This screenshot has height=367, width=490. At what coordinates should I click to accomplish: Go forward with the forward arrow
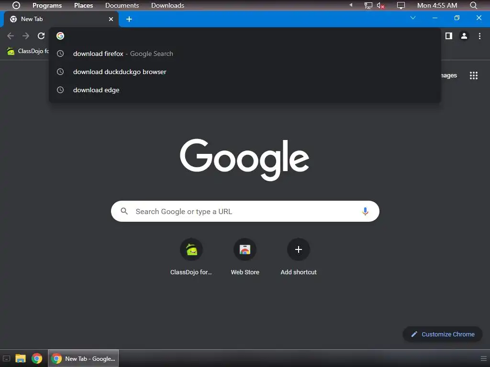click(x=26, y=36)
